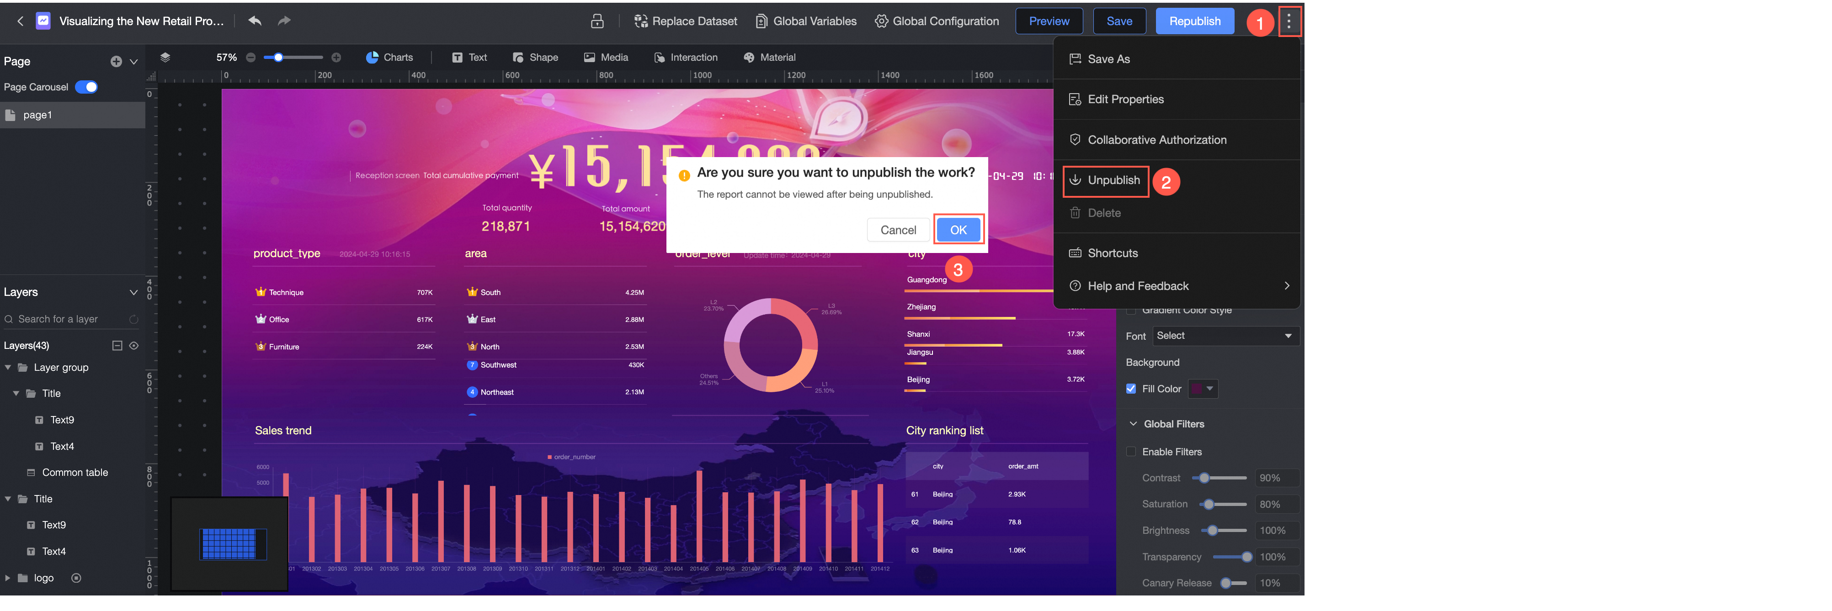
Task: Open the three-dot more options menu
Action: [1289, 21]
